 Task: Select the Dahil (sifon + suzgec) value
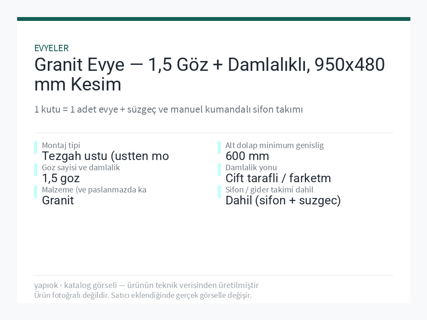(x=283, y=201)
